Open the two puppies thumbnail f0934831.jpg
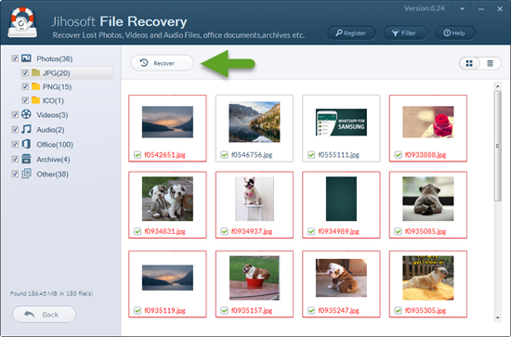The image size is (511, 337). [167, 199]
